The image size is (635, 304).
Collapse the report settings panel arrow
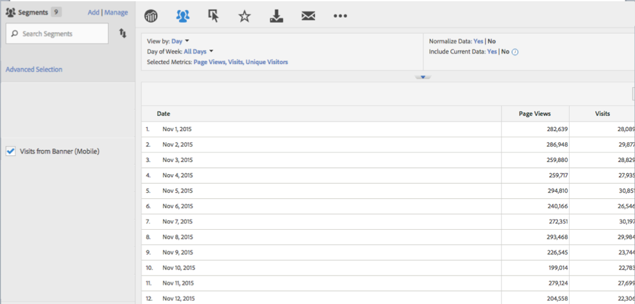tap(423, 77)
